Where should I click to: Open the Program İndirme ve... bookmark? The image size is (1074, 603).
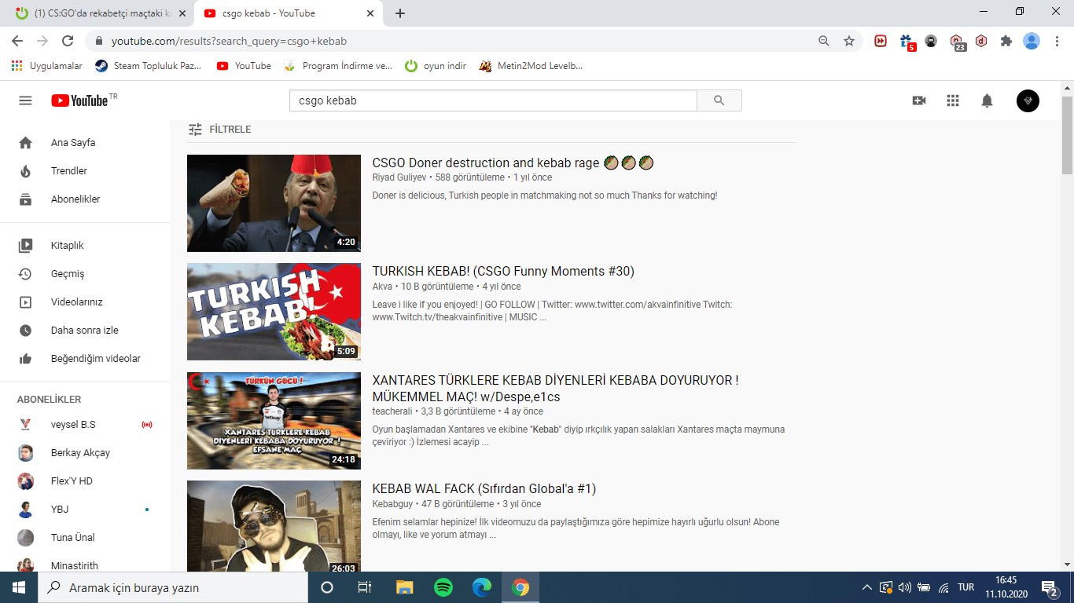[x=338, y=66]
